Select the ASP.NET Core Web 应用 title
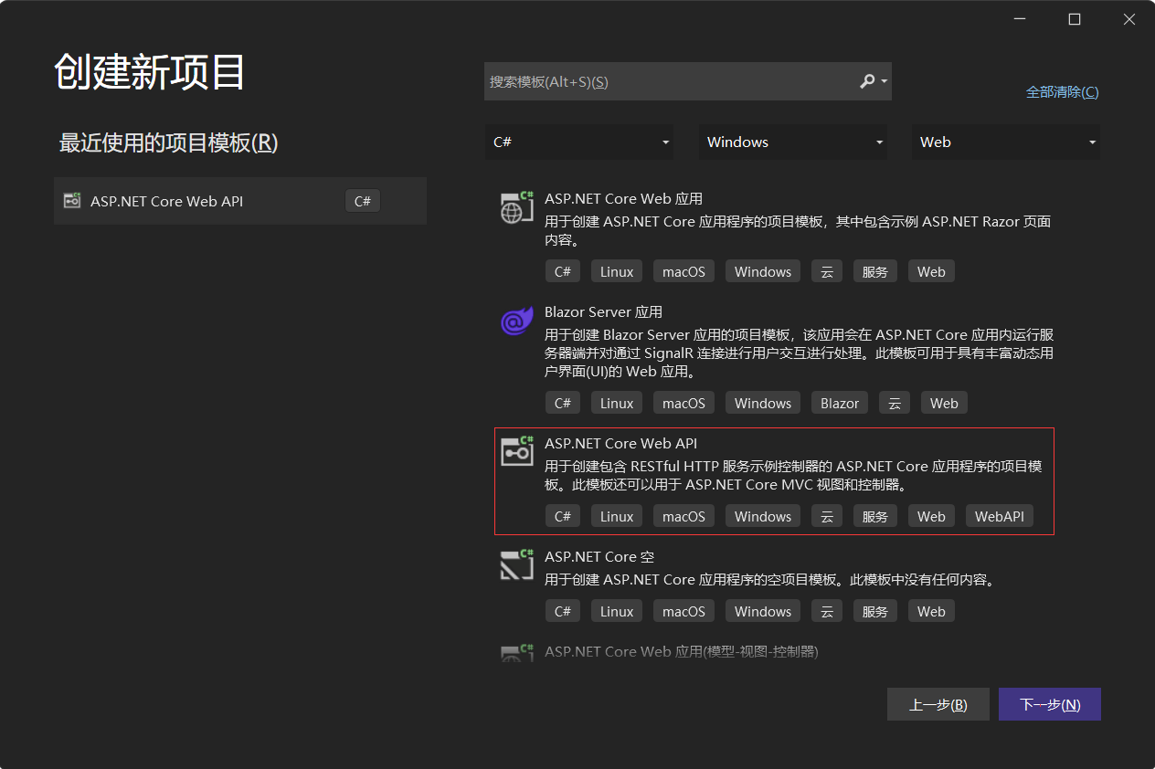This screenshot has height=769, width=1155. (623, 198)
